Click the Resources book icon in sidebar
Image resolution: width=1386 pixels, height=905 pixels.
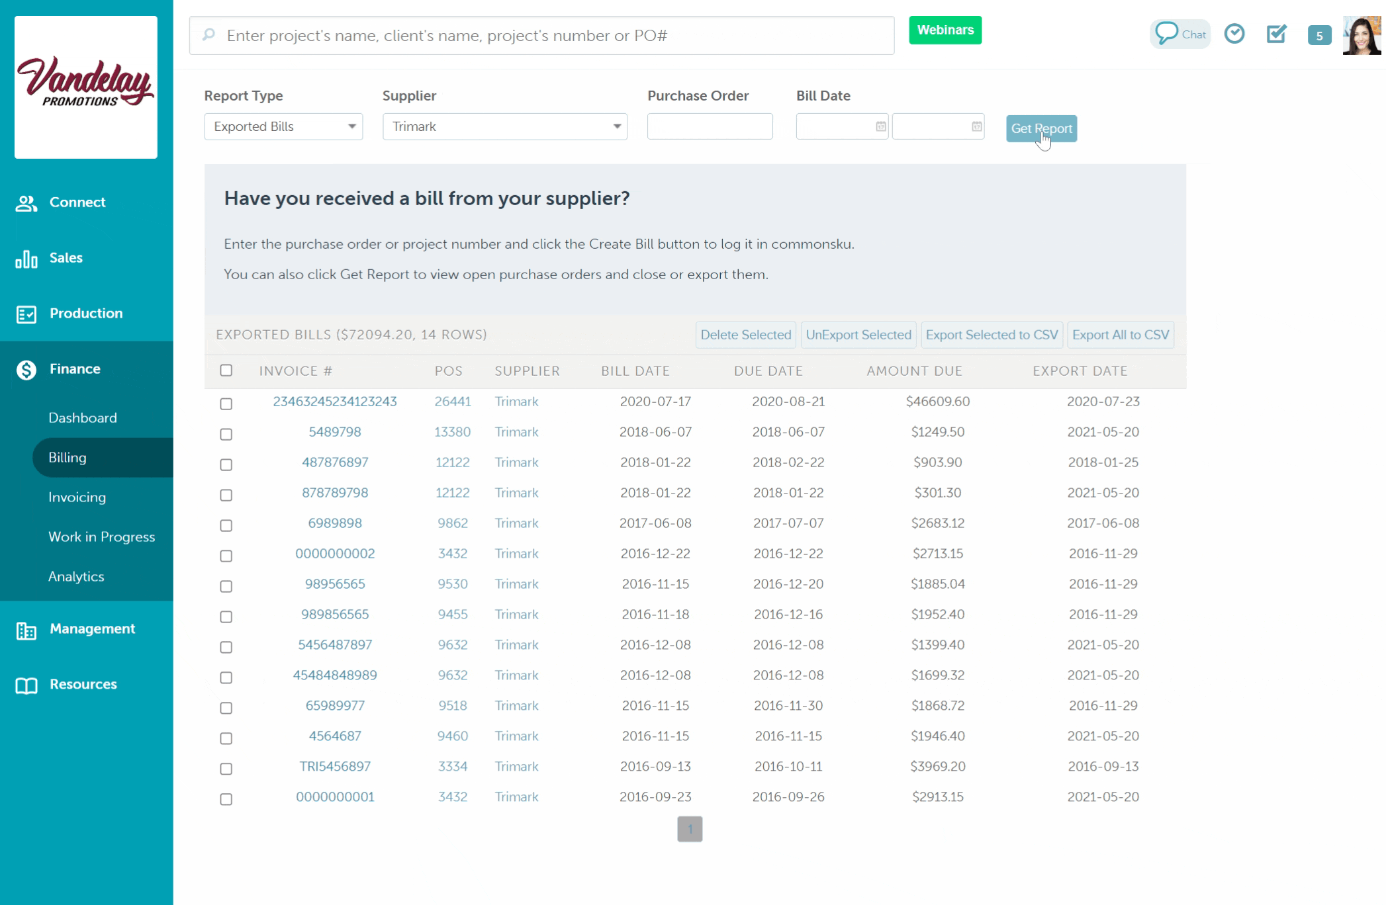pyautogui.click(x=26, y=685)
